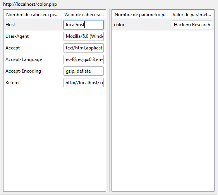Edit the Referer header value field

point(84,83)
